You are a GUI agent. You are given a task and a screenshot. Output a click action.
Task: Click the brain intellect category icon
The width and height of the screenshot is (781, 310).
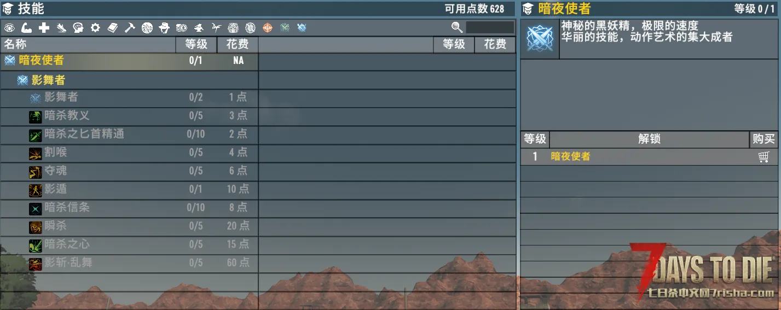78,27
